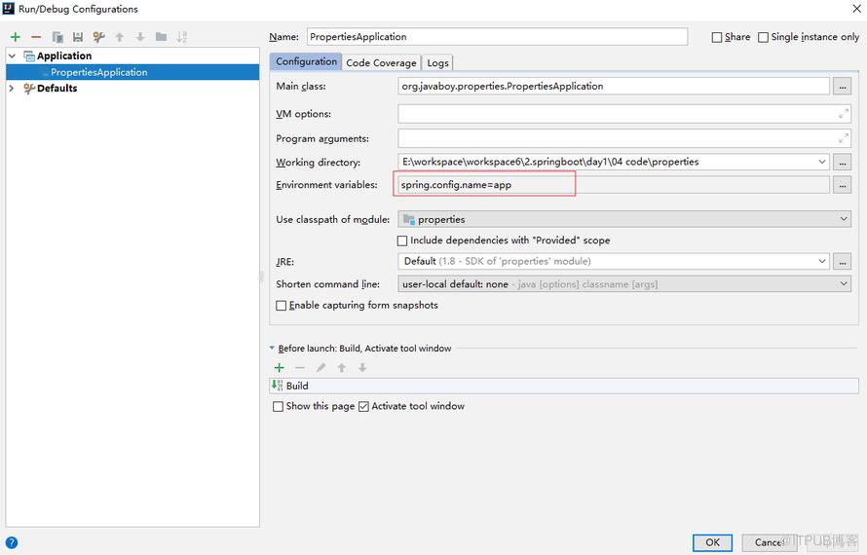Open the Working directory dropdown arrow

tap(821, 162)
